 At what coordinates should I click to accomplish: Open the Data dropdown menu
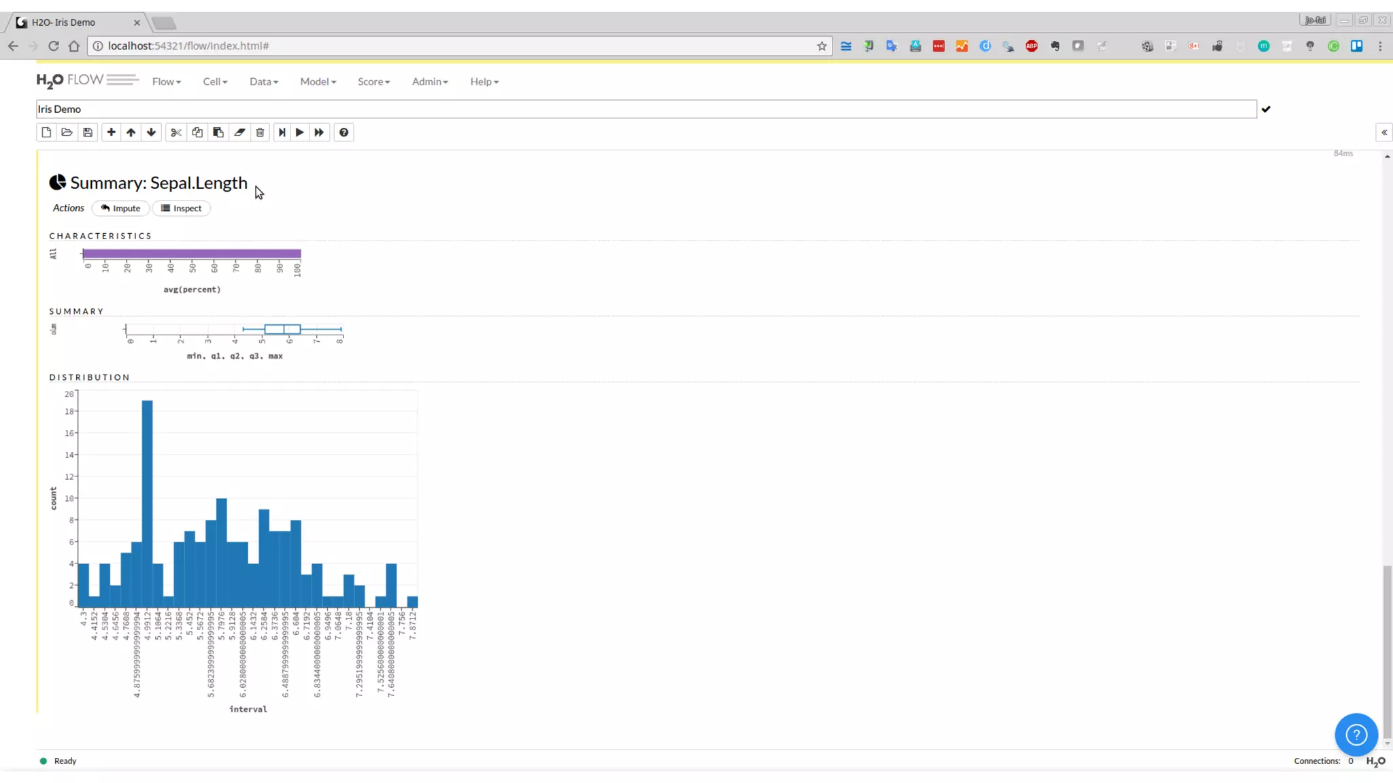[x=263, y=82]
